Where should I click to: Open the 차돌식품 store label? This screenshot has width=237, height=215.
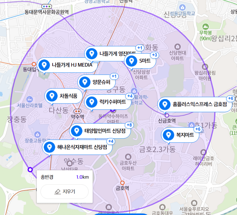68,96
